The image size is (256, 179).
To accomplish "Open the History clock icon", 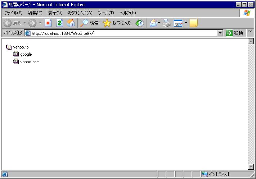I will click(x=140, y=23).
